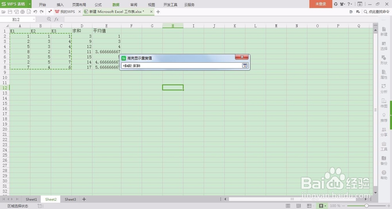Screen dimensions: 392x209
Task: Close the 我的WPS tab
Action: click(x=80, y=12)
